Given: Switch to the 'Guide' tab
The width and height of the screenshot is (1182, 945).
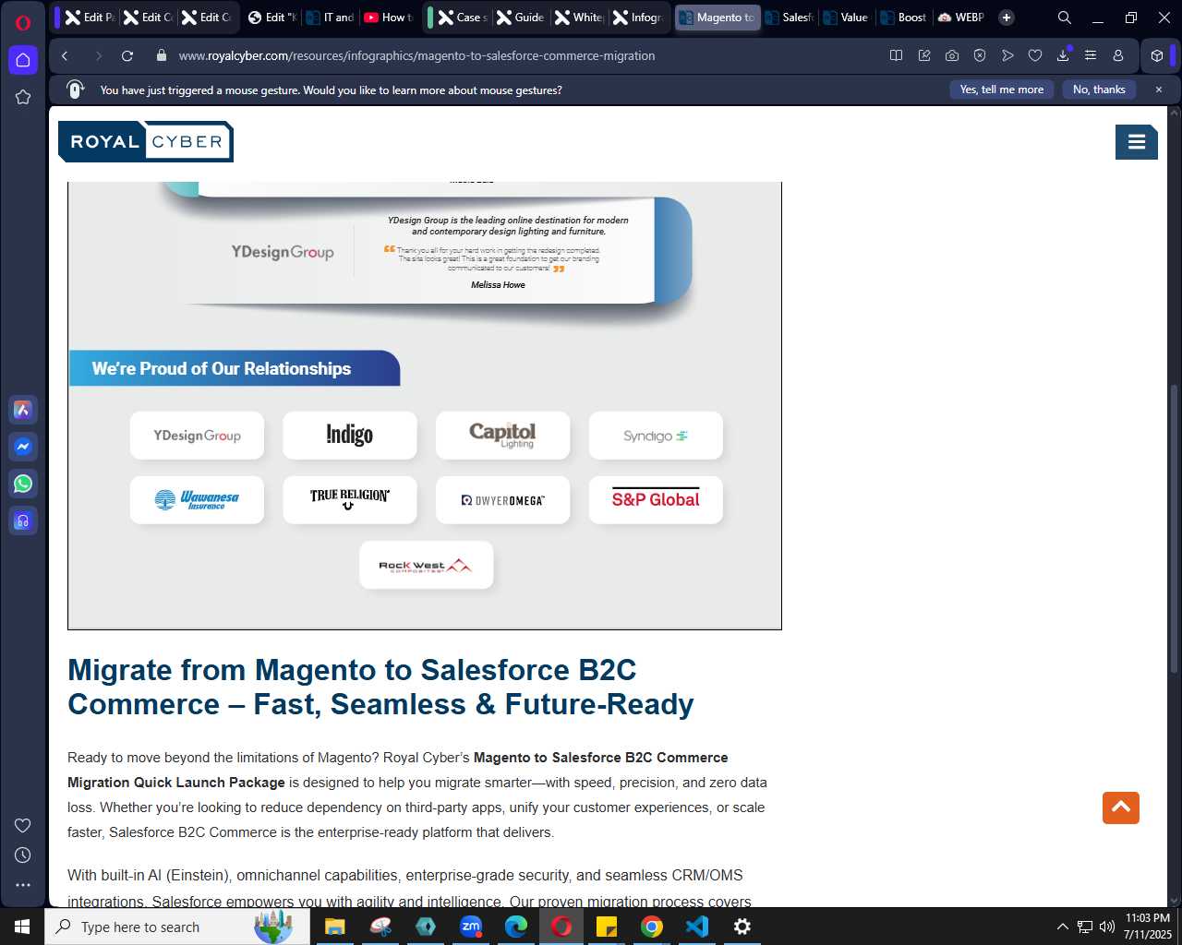Looking at the screenshot, I should (x=521, y=18).
